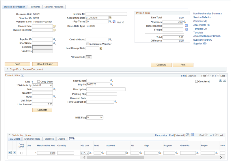Add a distribution line row
This screenshot has width=231, height=161.
click(10, 153)
